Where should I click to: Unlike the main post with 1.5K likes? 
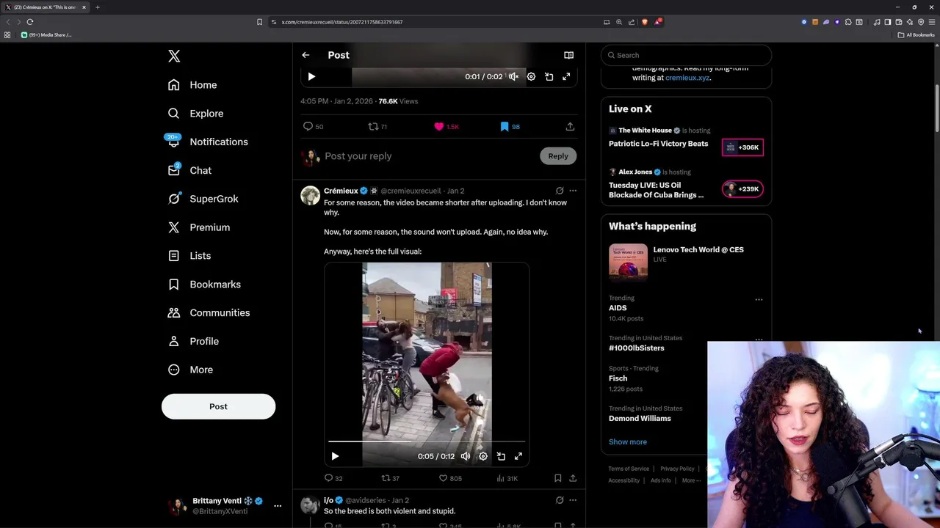pos(446,127)
